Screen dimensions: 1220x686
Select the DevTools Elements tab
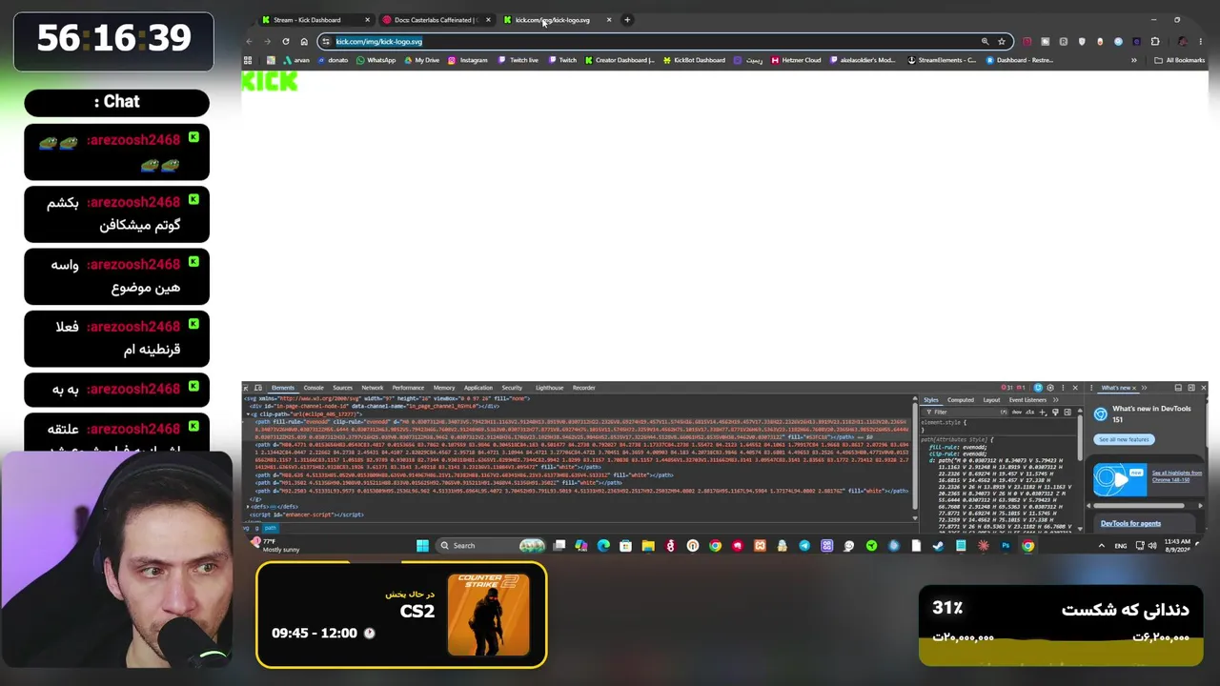[283, 388]
